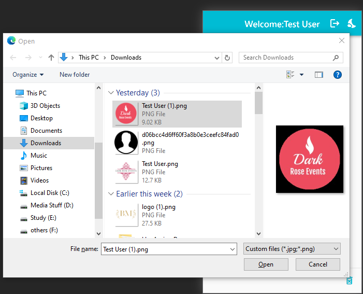This screenshot has height=294, width=363.
Task: Collapse the Earlier this week (2) group
Action: coord(111,194)
